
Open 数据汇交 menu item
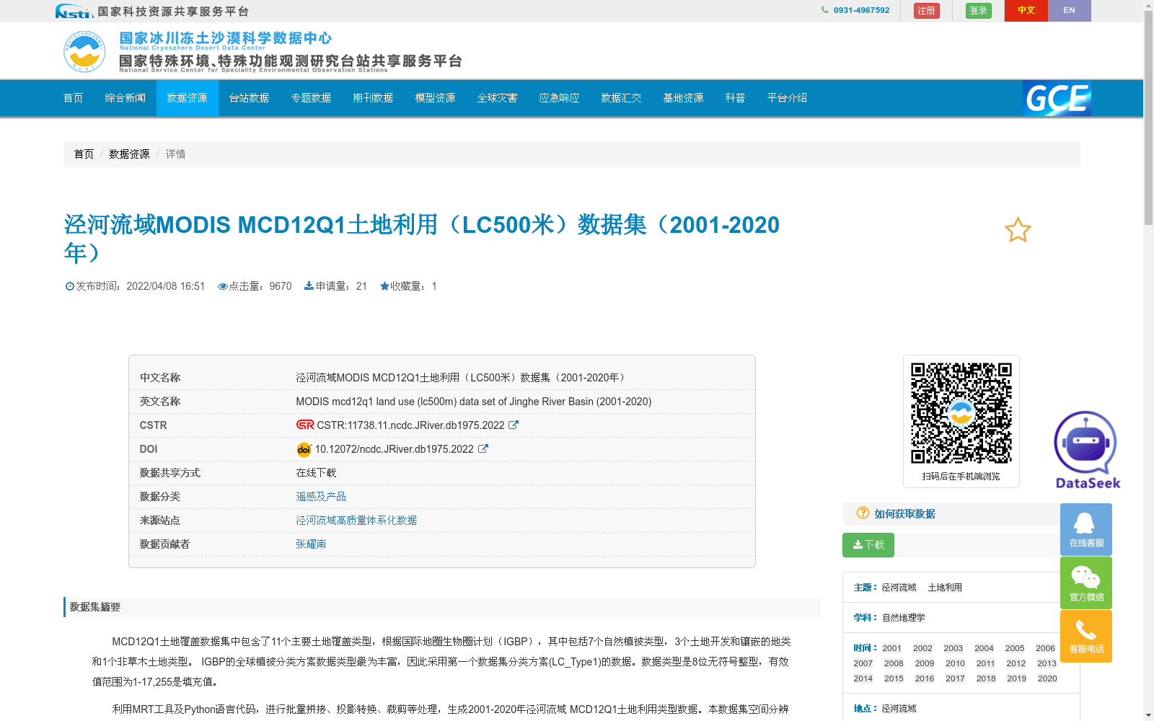(x=622, y=98)
